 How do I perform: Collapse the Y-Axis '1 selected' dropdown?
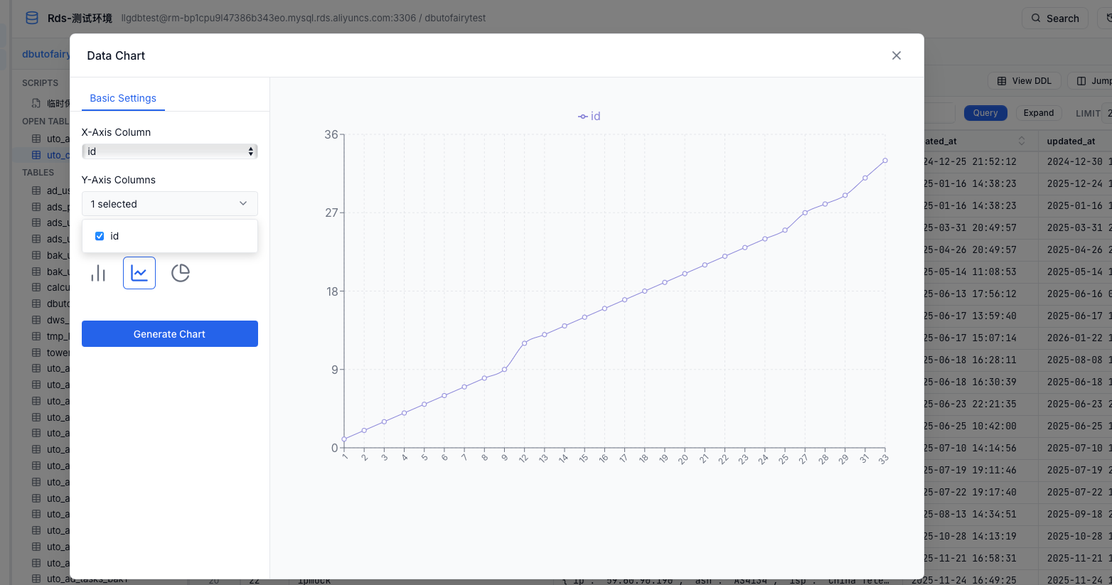(x=169, y=204)
